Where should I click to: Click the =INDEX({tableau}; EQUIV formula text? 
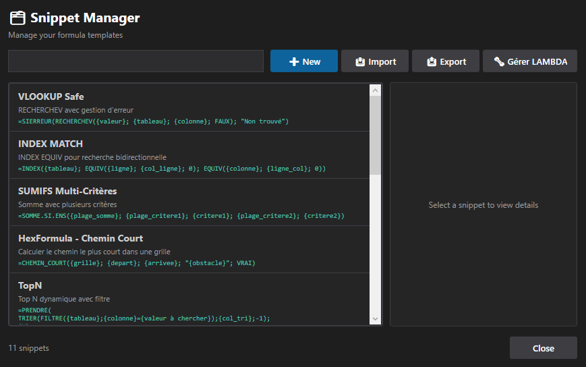172,169
